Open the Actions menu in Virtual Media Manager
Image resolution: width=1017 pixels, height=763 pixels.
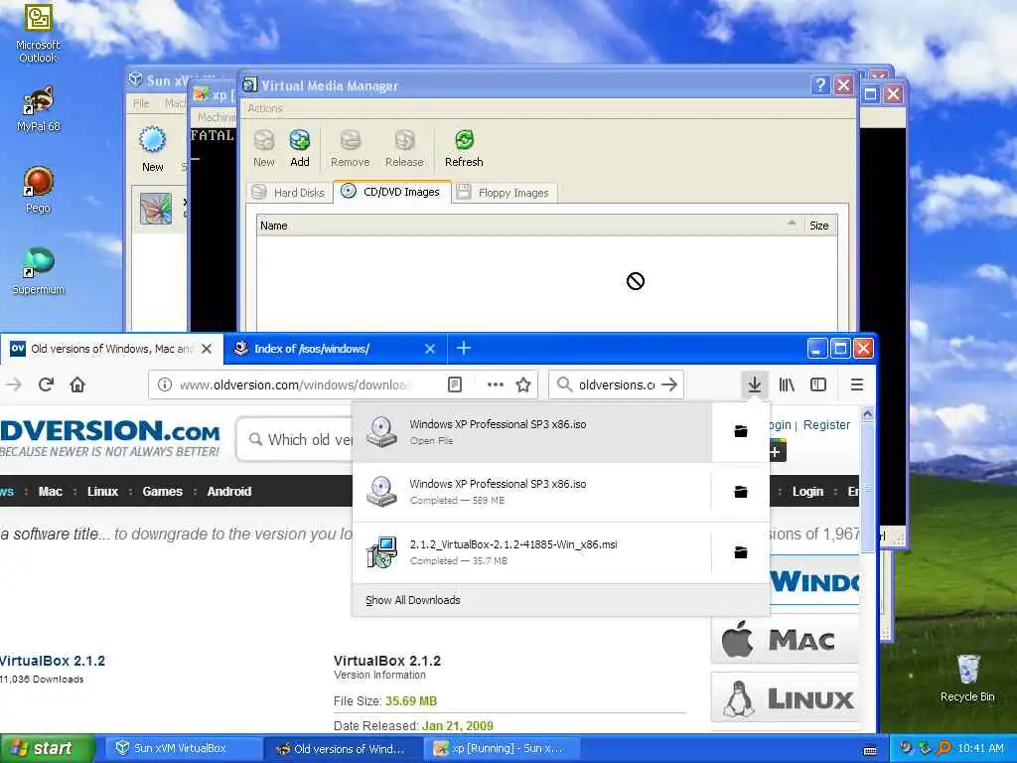(264, 108)
